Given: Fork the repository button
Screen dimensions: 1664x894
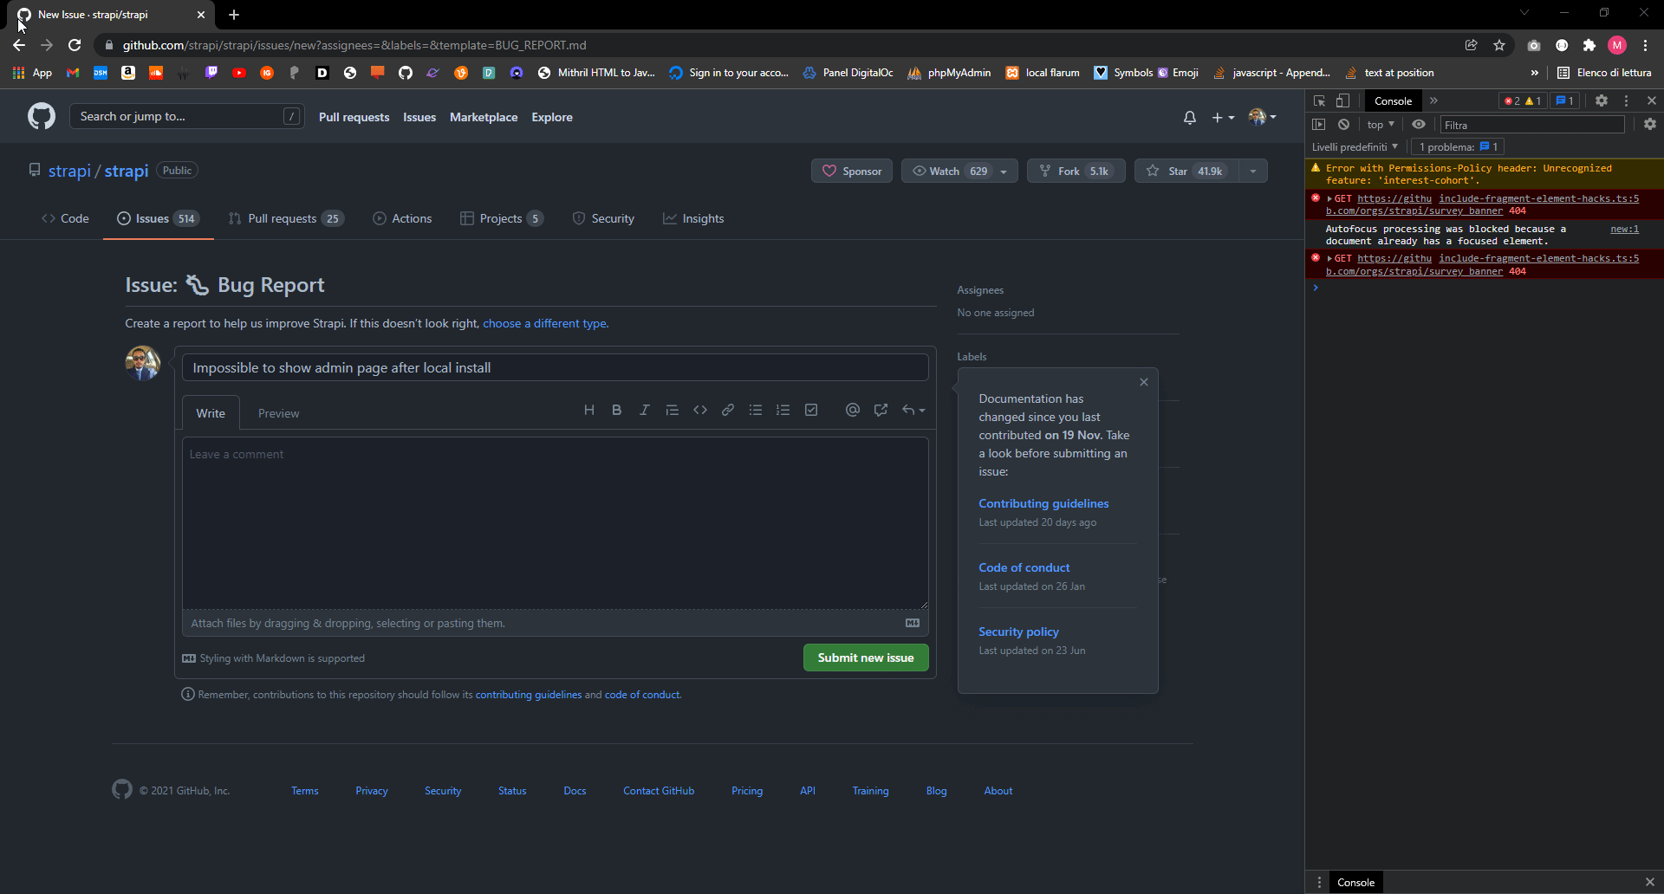Looking at the screenshot, I should pos(1076,172).
